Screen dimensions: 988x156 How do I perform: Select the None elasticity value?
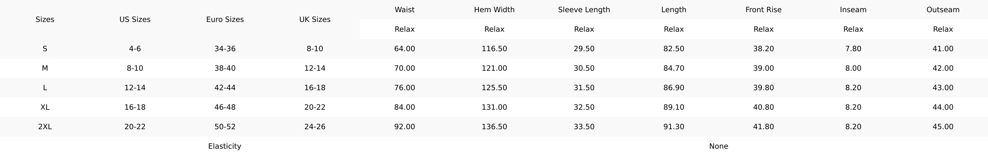718,147
